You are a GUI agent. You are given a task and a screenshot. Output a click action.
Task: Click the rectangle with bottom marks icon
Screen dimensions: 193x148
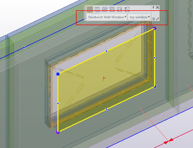tap(112, 9)
